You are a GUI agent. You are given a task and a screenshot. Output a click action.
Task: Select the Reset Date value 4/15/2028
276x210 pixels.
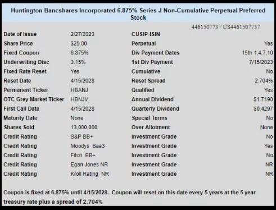tap(83, 81)
